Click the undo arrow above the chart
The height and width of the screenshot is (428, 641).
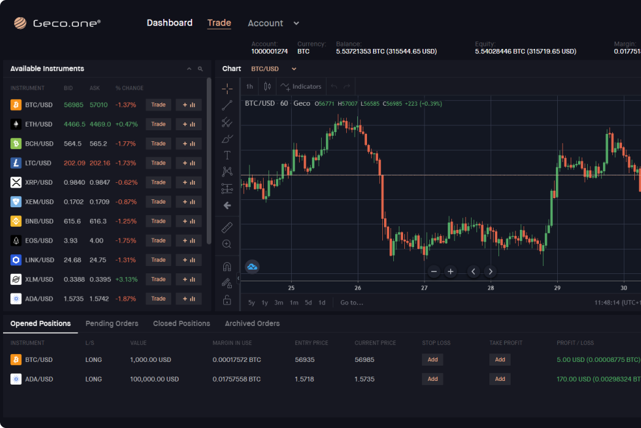coord(333,86)
